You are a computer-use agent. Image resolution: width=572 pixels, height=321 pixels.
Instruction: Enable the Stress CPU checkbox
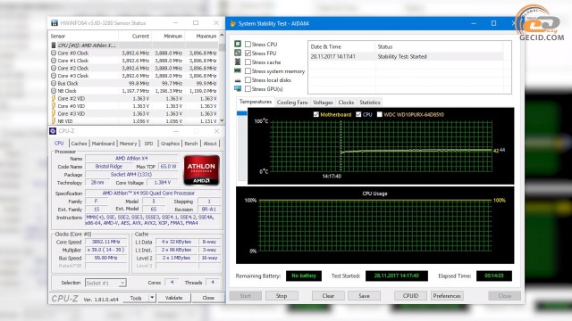pos(248,44)
